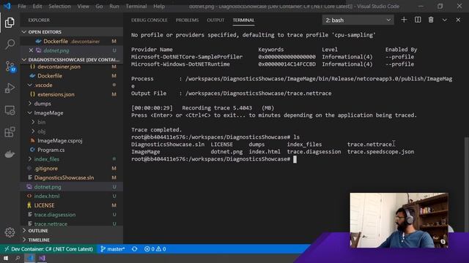The height and width of the screenshot is (263, 469).
Task: Click the Visual Studio taskbar icon
Action: (42, 258)
